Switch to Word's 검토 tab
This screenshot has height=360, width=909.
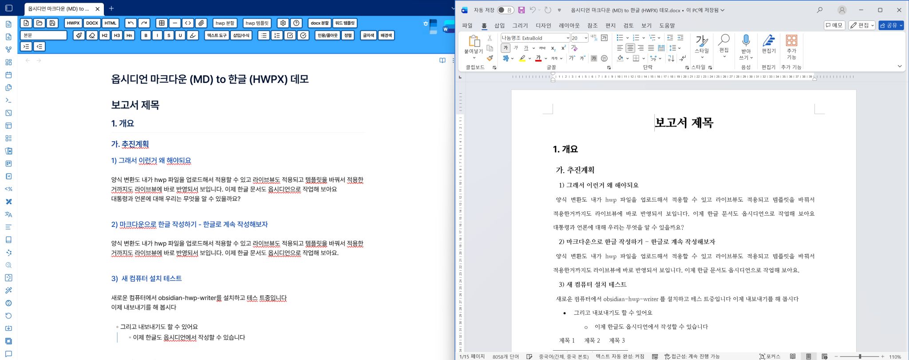click(628, 26)
